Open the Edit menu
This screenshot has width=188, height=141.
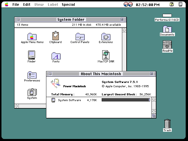pyautogui.click(x=27, y=5)
